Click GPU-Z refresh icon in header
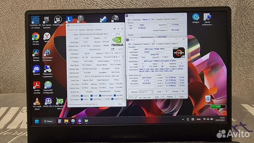 (119, 29)
